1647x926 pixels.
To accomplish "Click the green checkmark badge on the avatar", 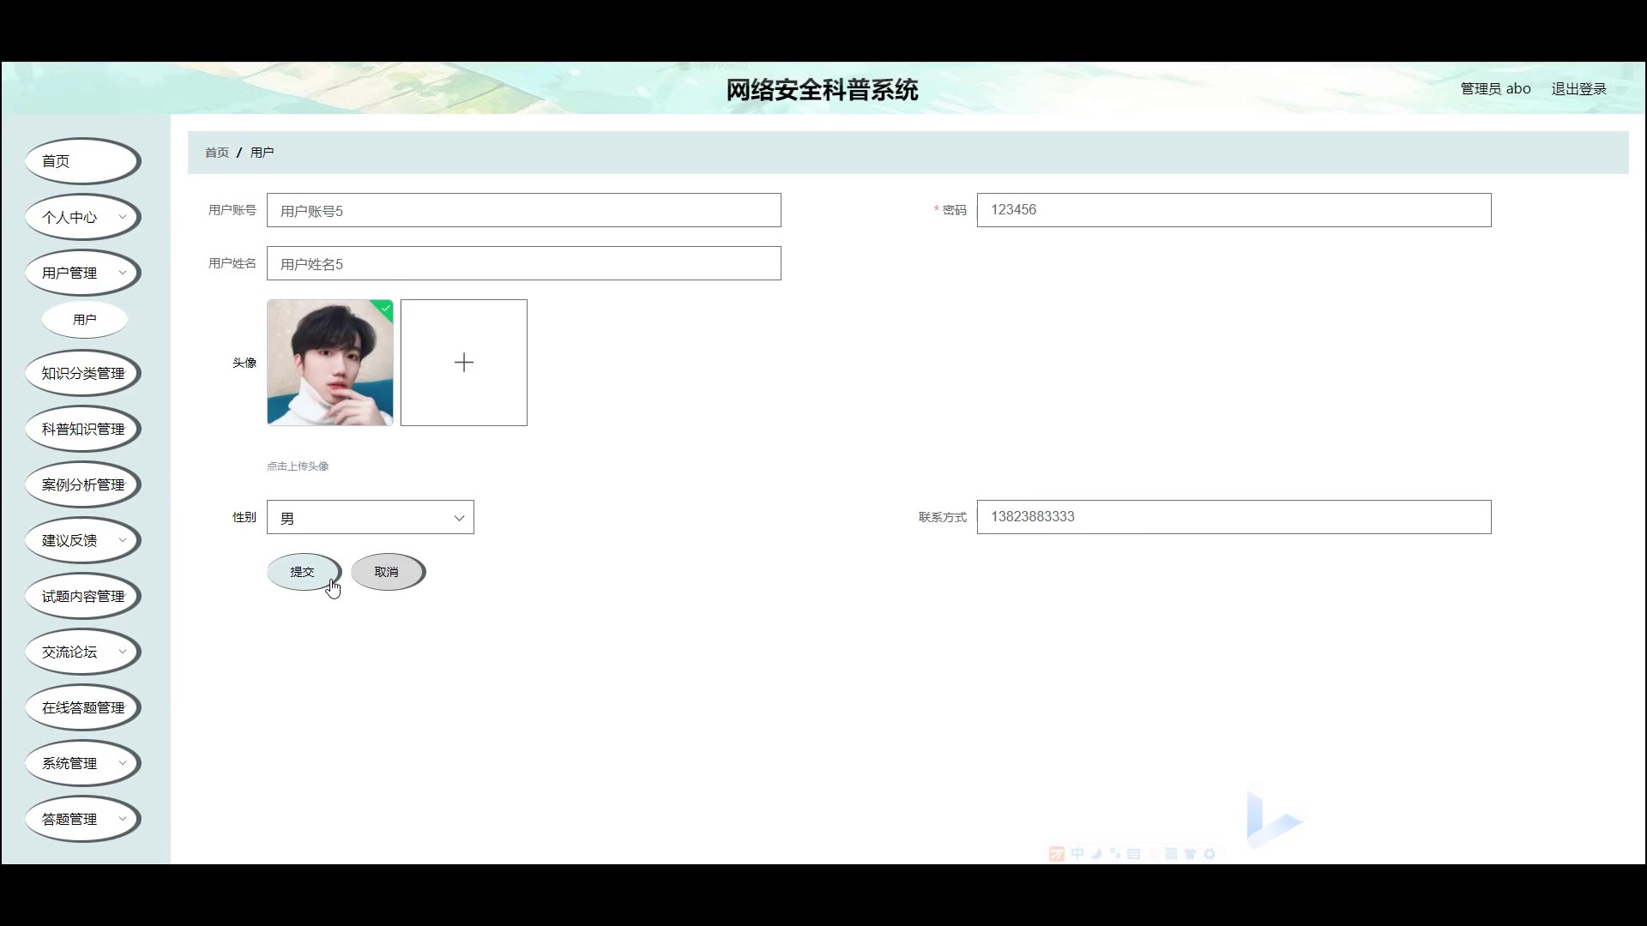I will (385, 308).
